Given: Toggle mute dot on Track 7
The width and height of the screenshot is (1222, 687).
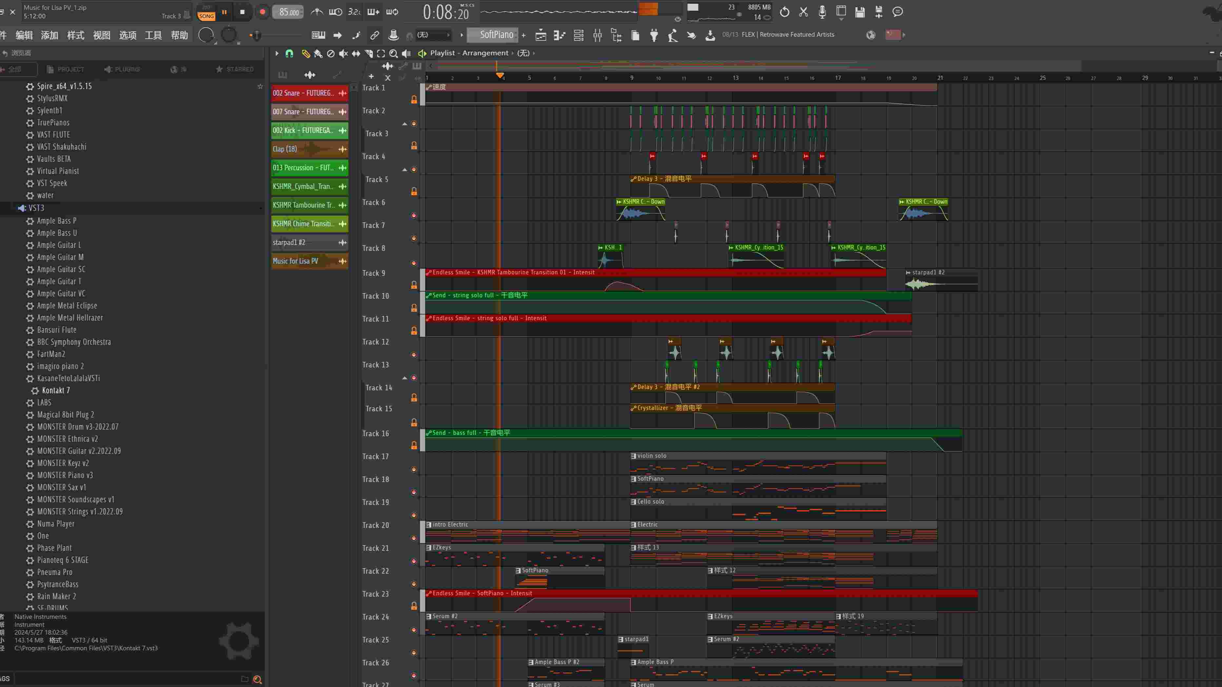Looking at the screenshot, I should [x=414, y=238].
